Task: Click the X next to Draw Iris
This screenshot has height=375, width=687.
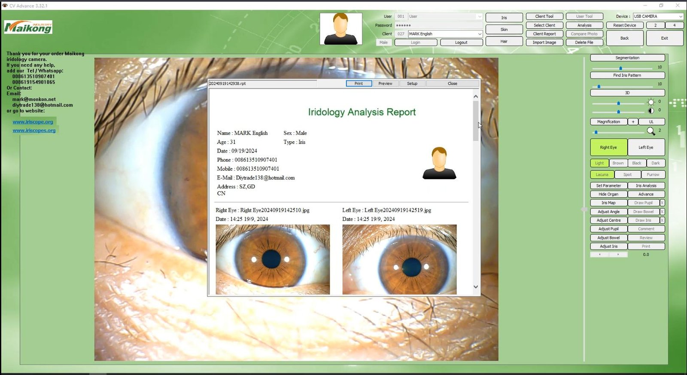Action: click(x=662, y=220)
